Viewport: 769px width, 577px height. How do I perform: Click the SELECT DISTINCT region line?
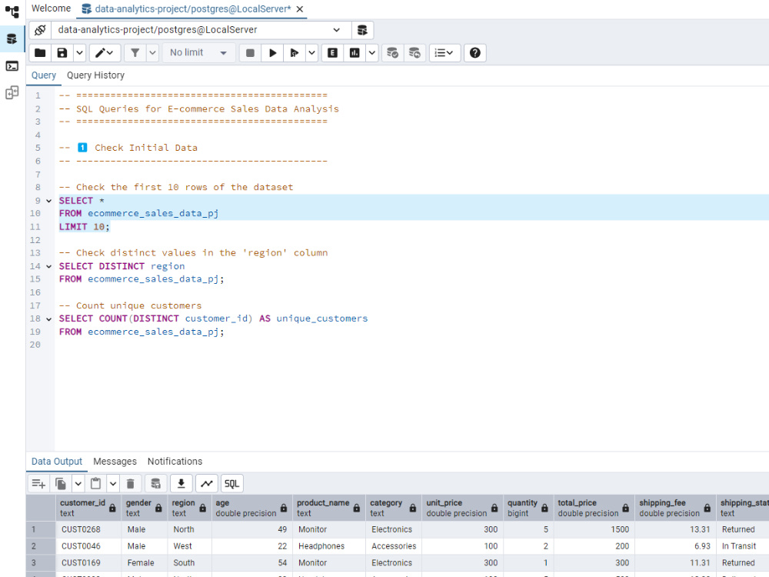122,266
